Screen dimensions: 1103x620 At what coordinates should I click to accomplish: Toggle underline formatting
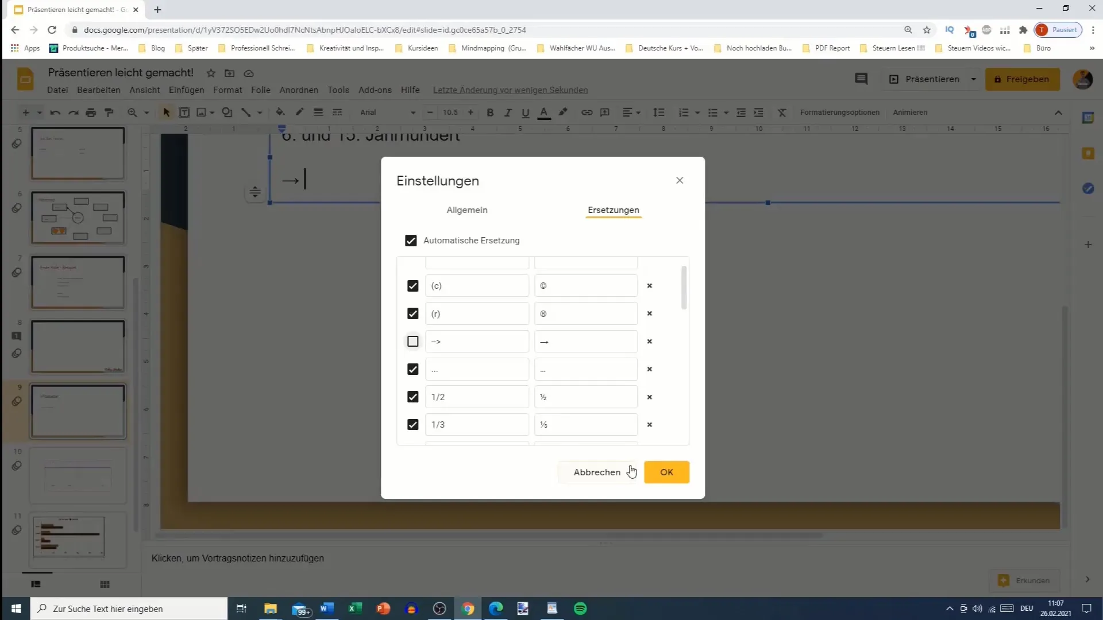click(525, 113)
